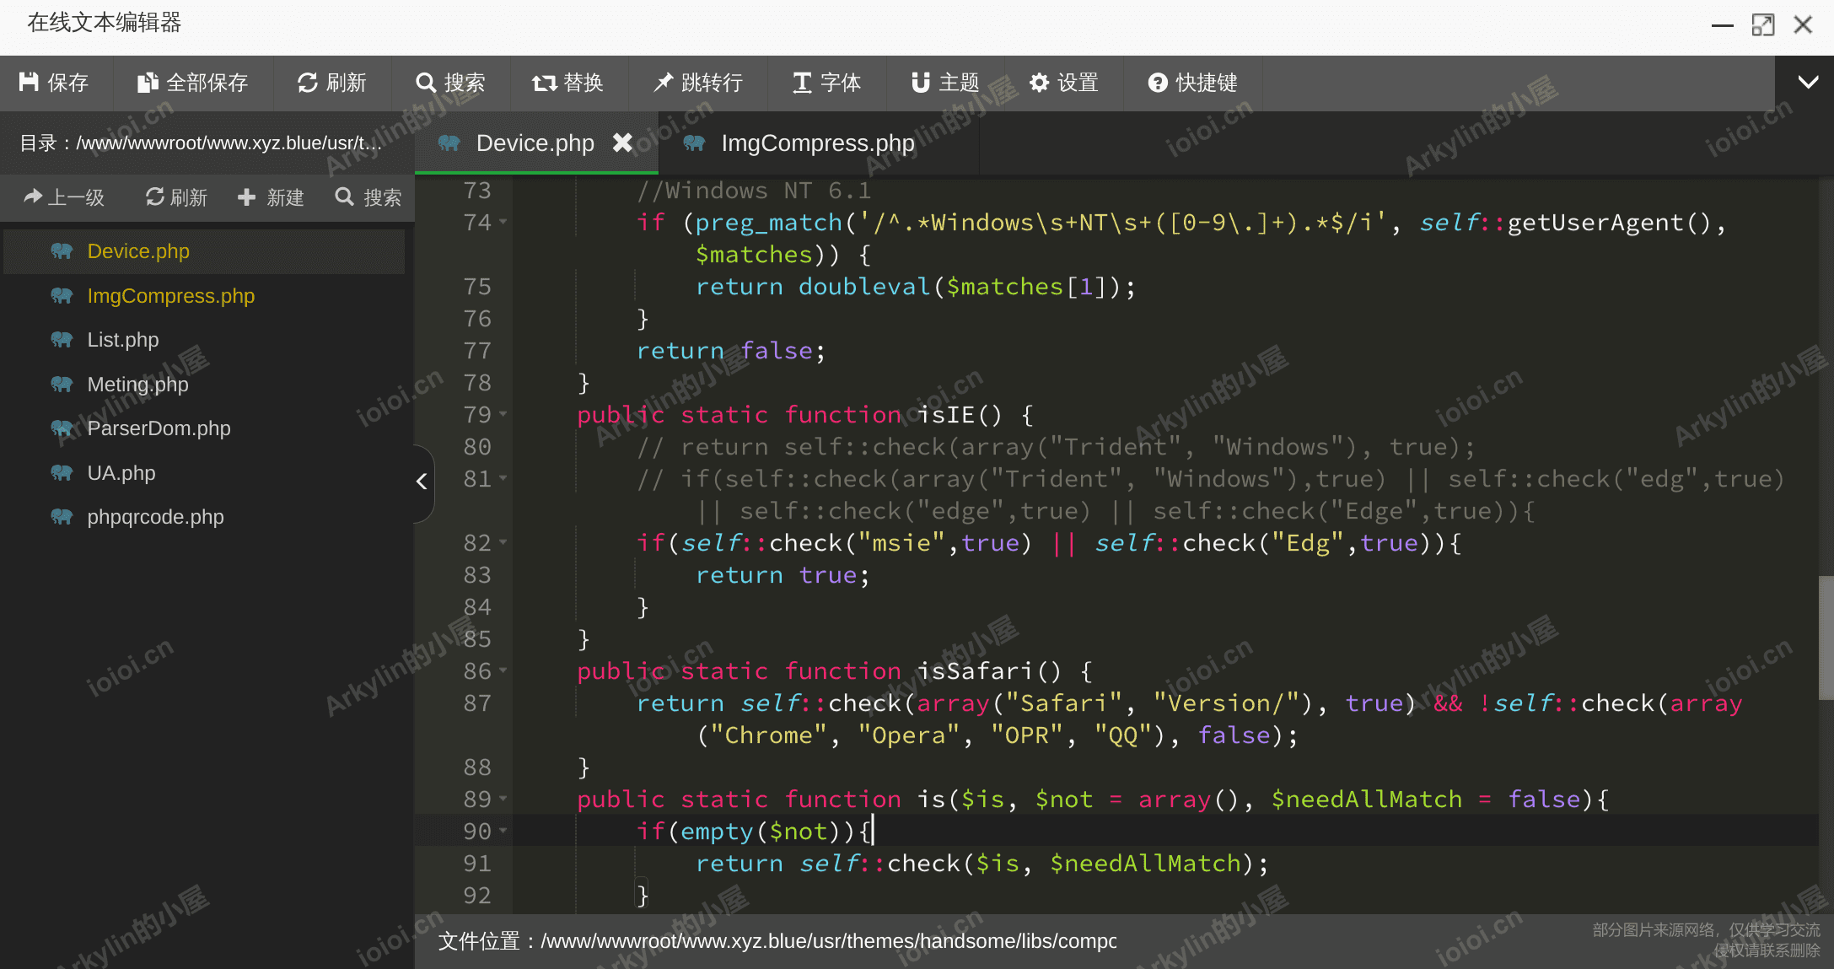The height and width of the screenshot is (969, 1834).
Task: Click the vertical scrollbar thumb in editor
Action: coord(1826,638)
